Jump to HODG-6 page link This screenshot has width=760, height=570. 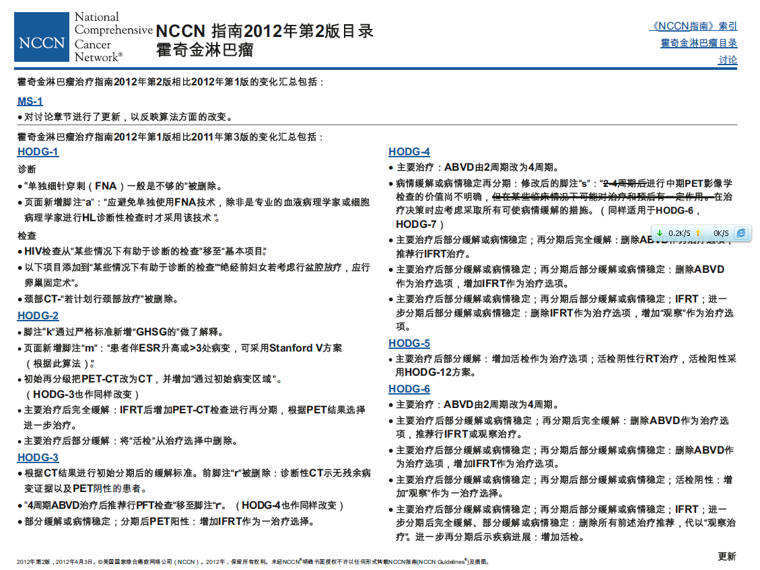point(409,389)
